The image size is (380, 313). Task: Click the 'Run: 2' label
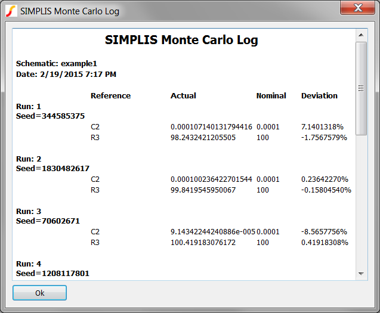pos(29,159)
